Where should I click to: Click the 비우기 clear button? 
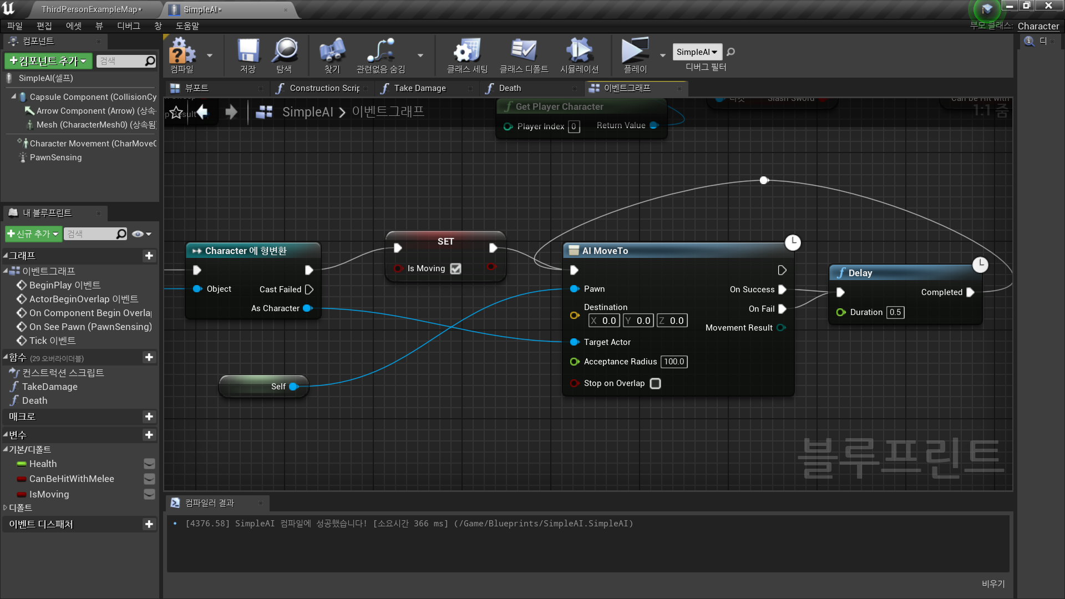(993, 583)
